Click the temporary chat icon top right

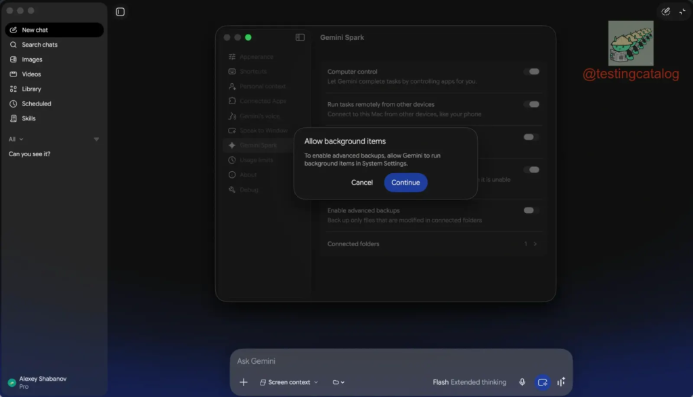pos(666,11)
